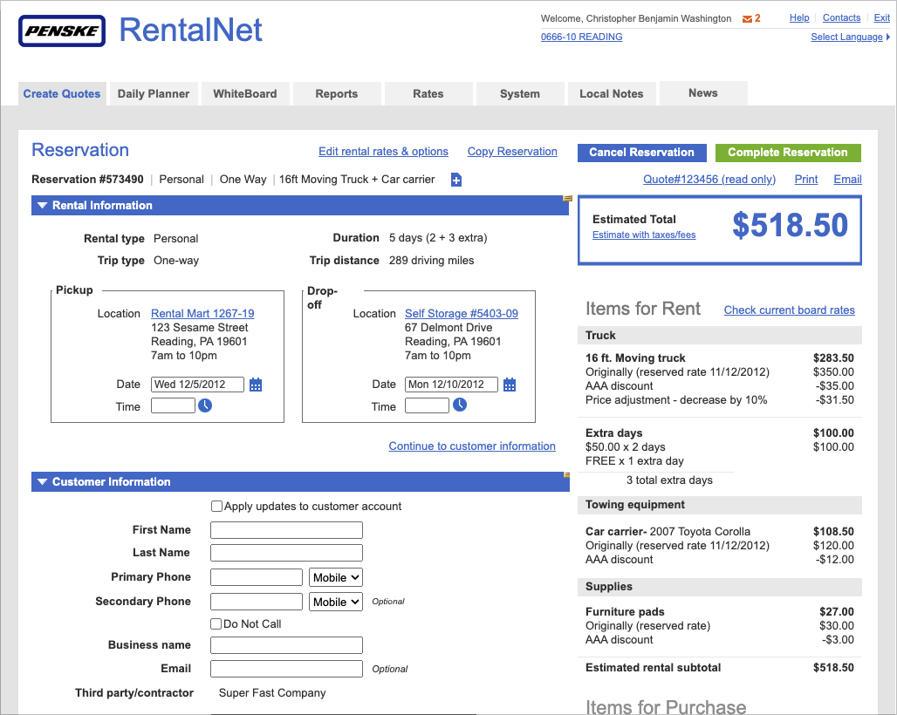Image resolution: width=897 pixels, height=715 pixels.
Task: Click the note icon on the Rental Information bar
Action: pos(567,198)
